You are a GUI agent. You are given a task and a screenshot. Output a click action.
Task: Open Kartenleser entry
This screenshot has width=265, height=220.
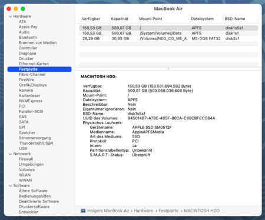[x=29, y=96]
